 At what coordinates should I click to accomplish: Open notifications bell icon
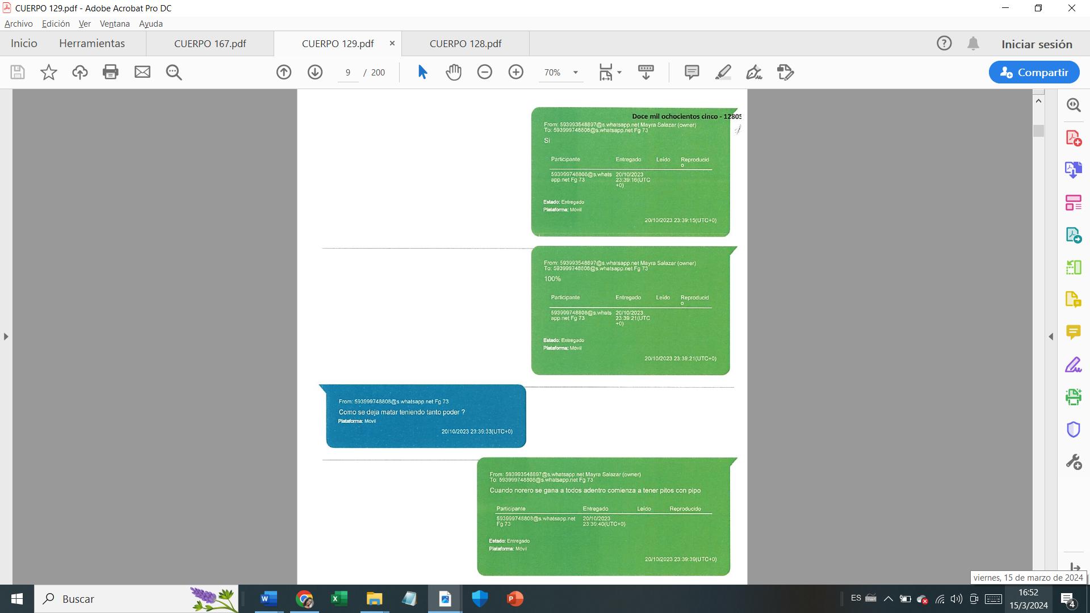pos(973,43)
